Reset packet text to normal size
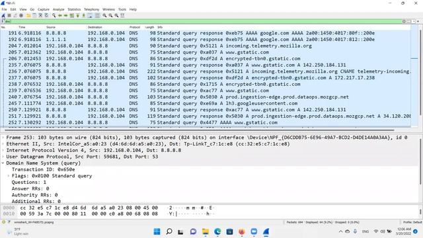 (x=116, y=16)
